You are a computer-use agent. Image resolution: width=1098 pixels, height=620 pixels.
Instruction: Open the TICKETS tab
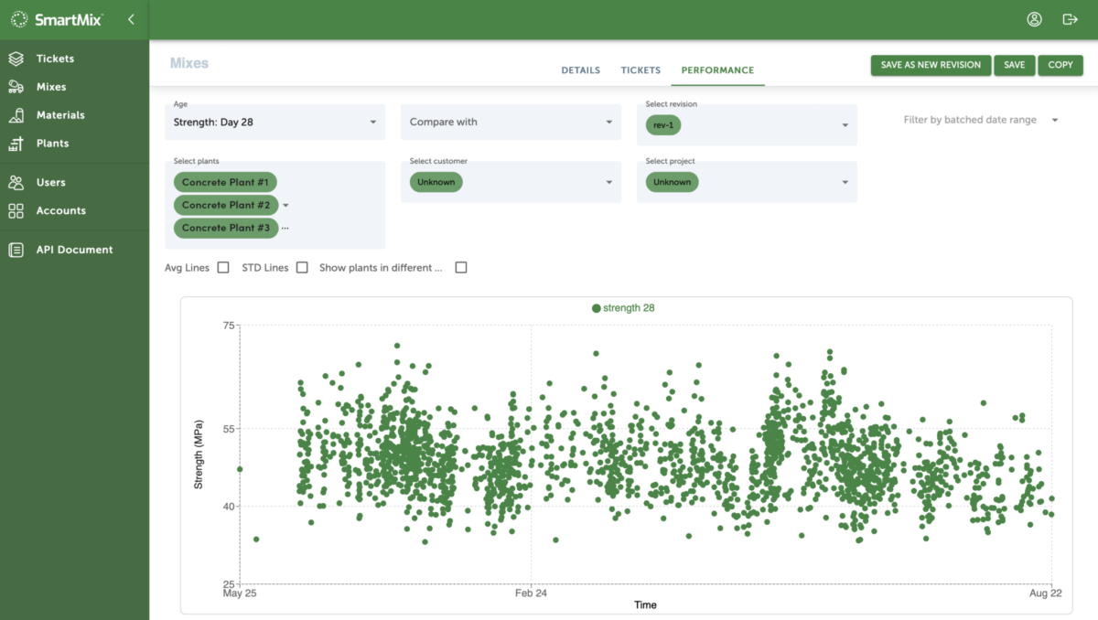coord(640,69)
